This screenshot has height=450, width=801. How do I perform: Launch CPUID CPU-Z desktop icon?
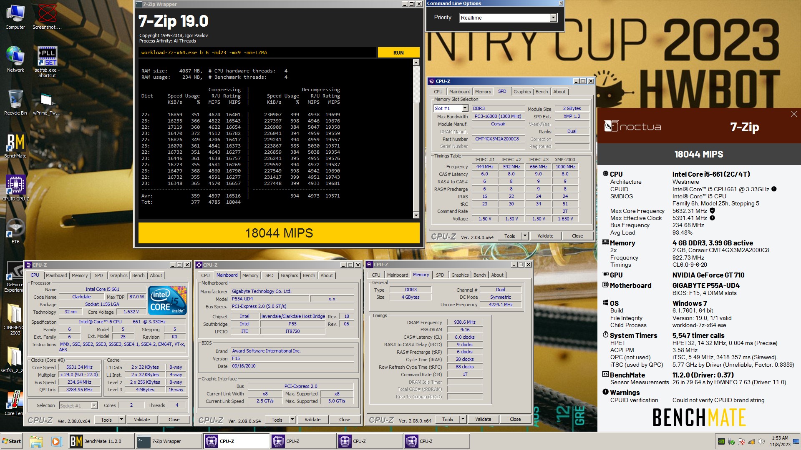click(x=15, y=188)
